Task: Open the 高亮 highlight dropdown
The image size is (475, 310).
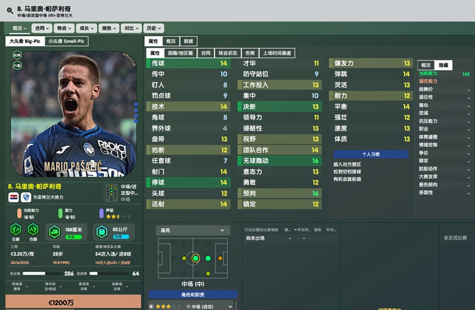Action: tap(193, 231)
